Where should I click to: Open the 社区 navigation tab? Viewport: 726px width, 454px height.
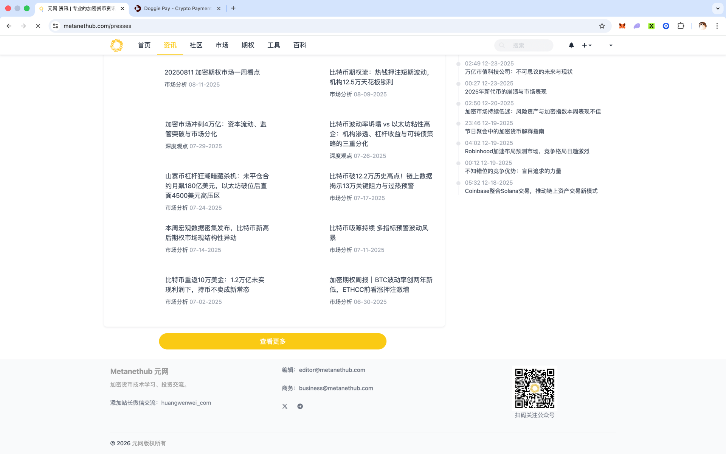click(x=196, y=45)
